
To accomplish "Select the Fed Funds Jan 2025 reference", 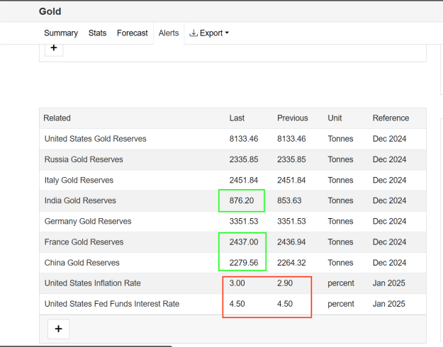I will (388, 304).
